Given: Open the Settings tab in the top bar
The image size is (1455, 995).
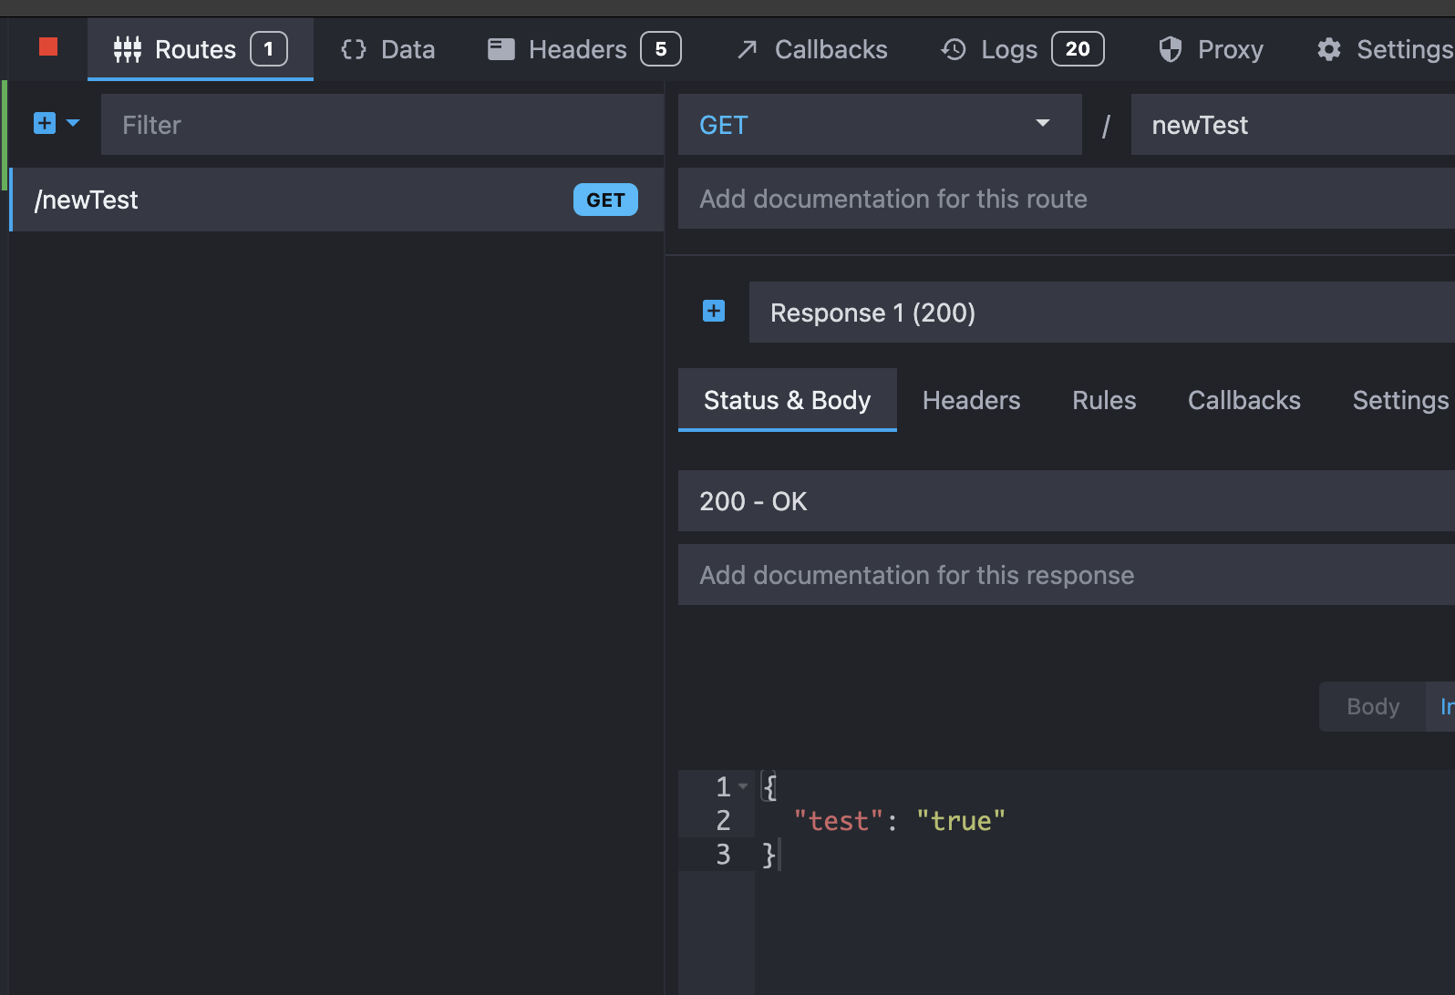Looking at the screenshot, I should pyautogui.click(x=1384, y=49).
